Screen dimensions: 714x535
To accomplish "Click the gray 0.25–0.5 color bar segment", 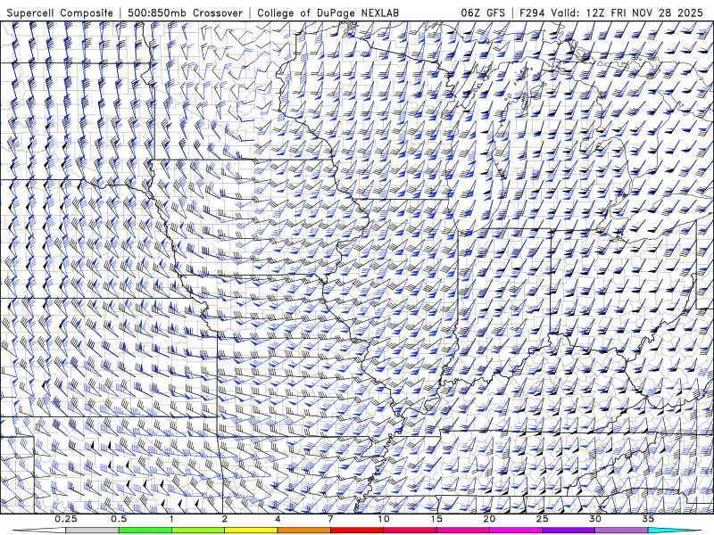I will click(92, 530).
